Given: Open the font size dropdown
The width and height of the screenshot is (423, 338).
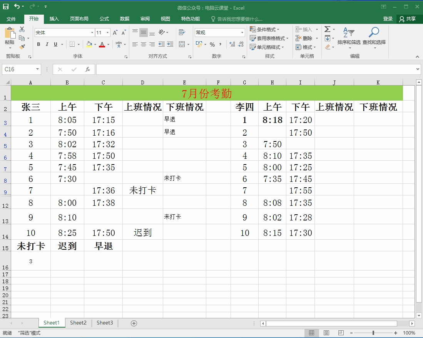Looking at the screenshot, I should [x=108, y=33].
